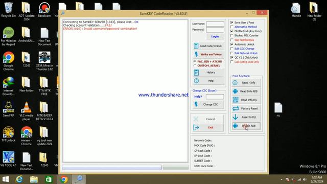This screenshot has height=184, width=327.
Task: Focus the Password input field
Action: click(215, 30)
